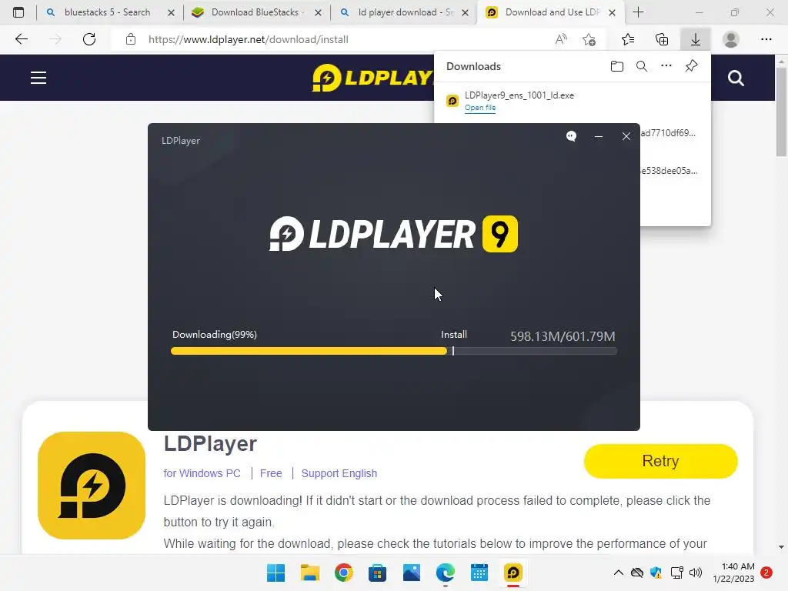The height and width of the screenshot is (591, 788).
Task: Select the Download and Use LDPlayer tab
Action: (552, 12)
